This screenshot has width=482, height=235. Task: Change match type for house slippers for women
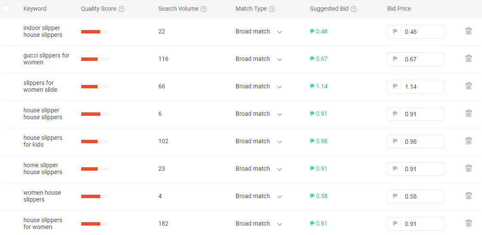point(259,224)
